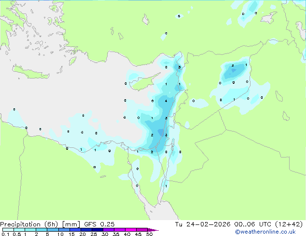Select the above-50 legend arrow tip
The width and height of the screenshot is (306, 236).
(x=153, y=230)
